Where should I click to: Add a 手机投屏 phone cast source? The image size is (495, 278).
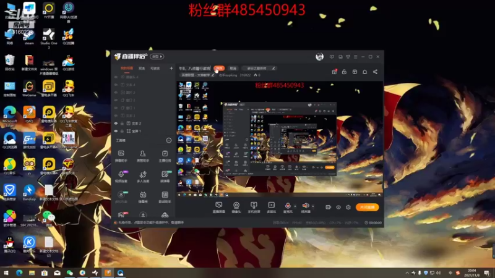point(254,208)
